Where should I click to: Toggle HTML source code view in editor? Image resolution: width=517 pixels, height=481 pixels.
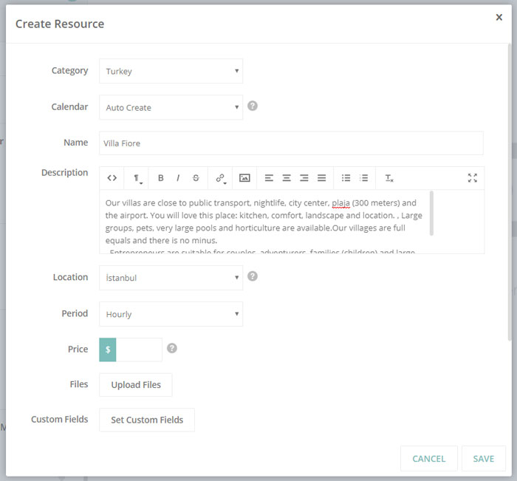click(112, 178)
